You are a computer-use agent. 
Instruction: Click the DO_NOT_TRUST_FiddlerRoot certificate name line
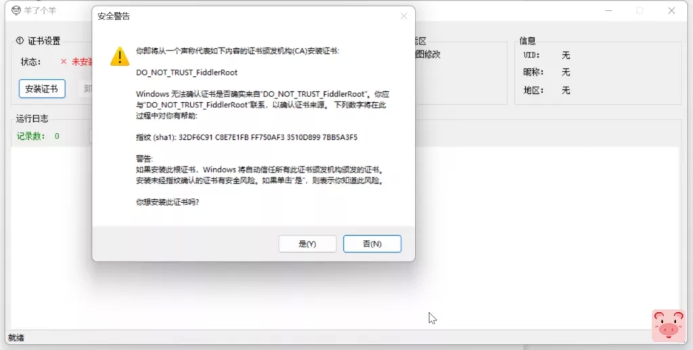pos(187,72)
